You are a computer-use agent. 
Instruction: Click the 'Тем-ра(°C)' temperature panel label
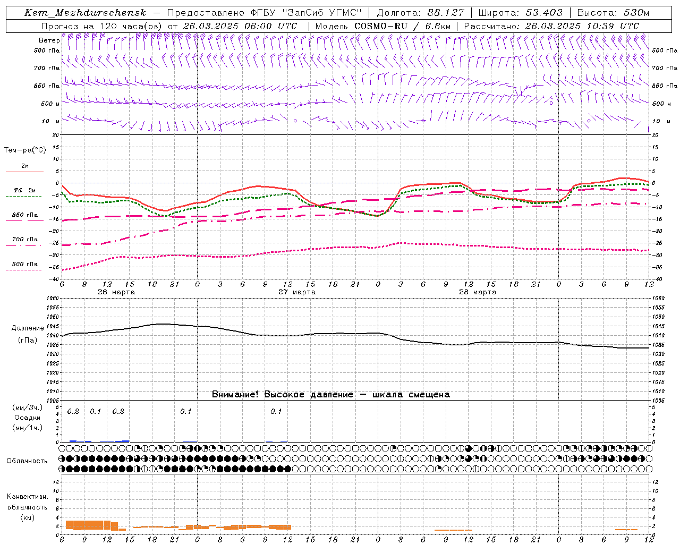point(25,150)
